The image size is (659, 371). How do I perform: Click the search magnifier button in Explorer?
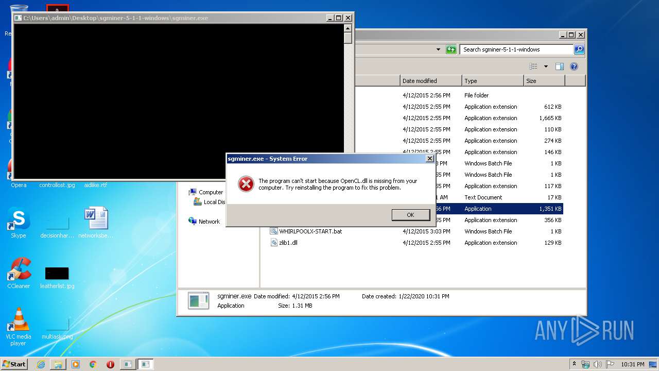coord(579,49)
